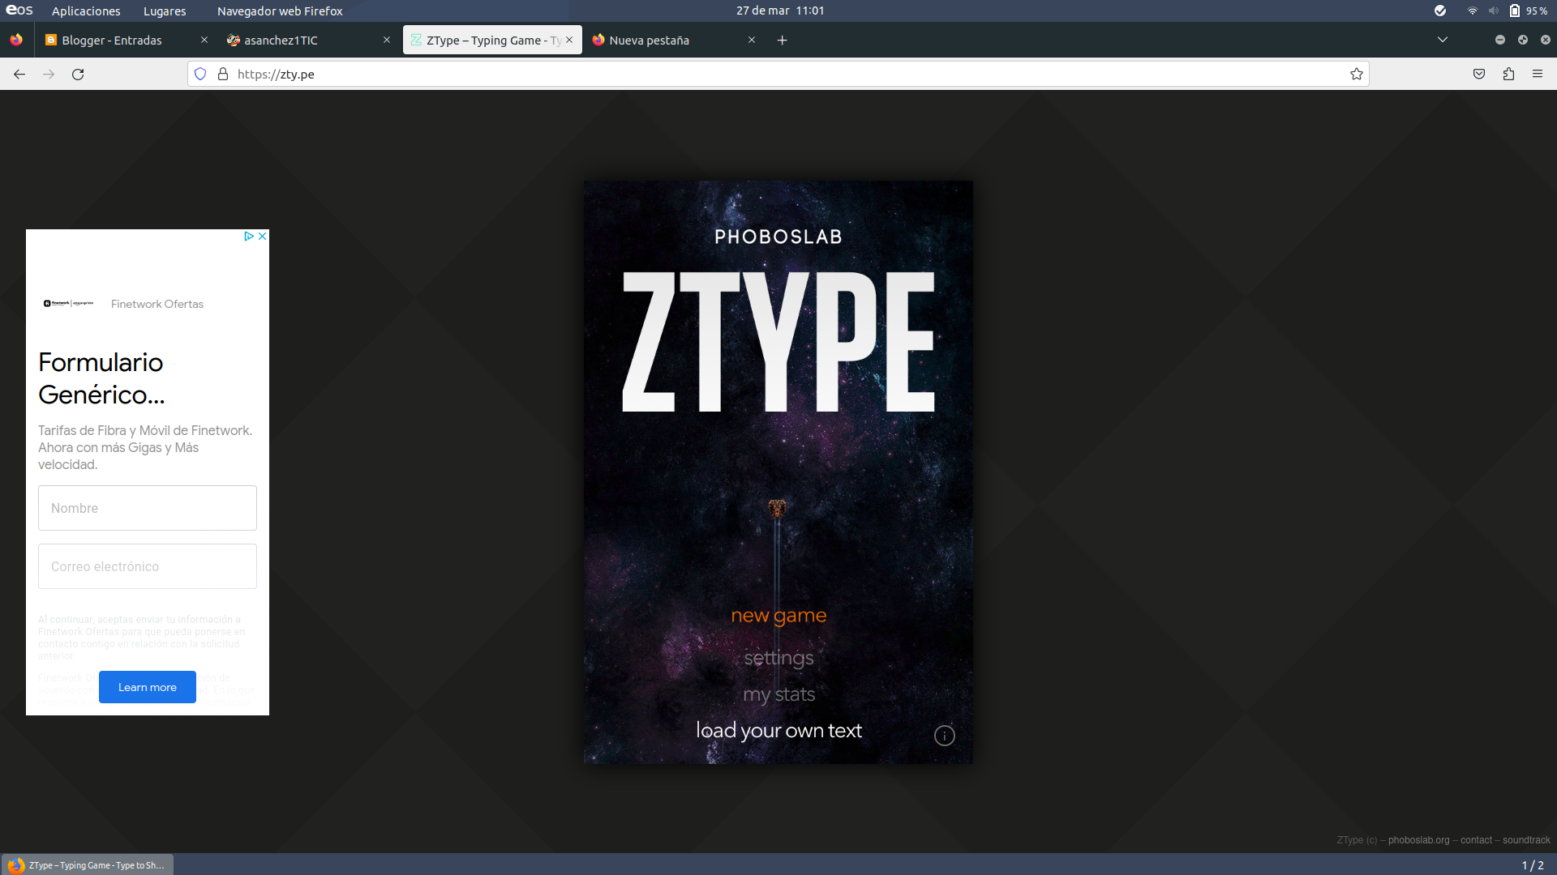This screenshot has width=1557, height=875.
Task: Reload the current page
Action: 78,75
